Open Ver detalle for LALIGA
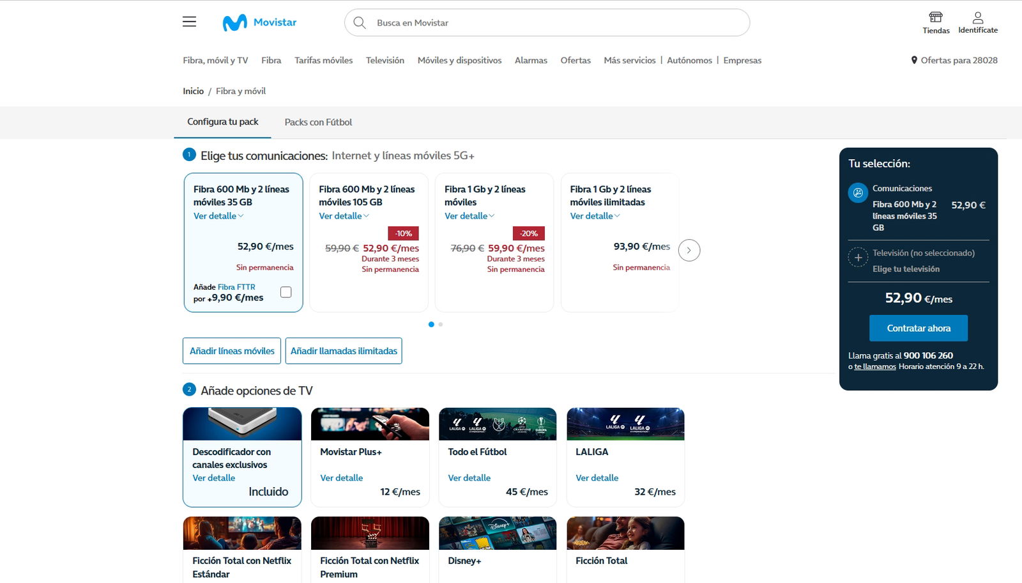This screenshot has height=583, width=1022. click(597, 478)
